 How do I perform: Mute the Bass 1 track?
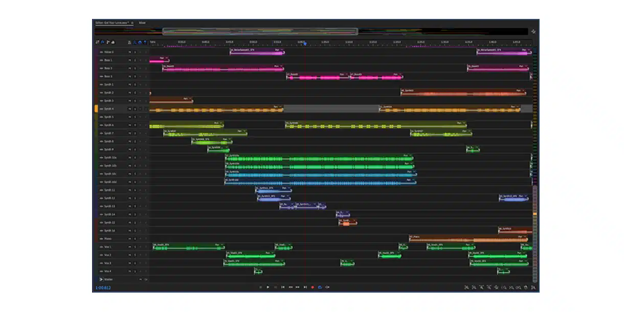[129, 60]
